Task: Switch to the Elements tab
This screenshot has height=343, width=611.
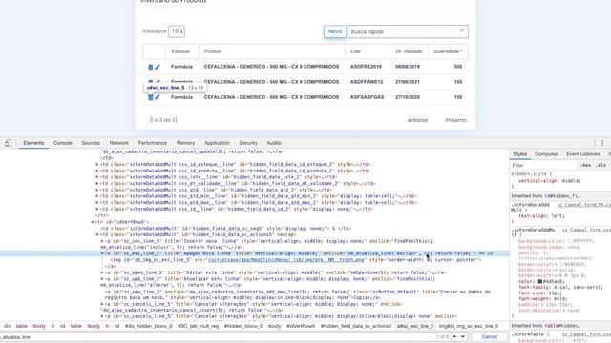Action: [33, 143]
